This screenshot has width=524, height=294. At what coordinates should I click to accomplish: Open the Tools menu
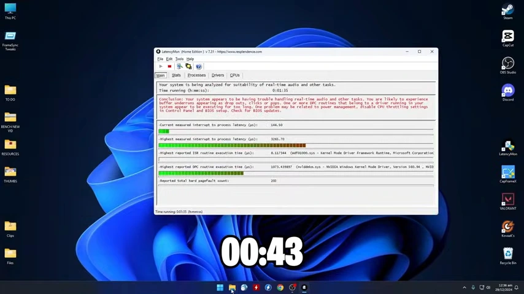click(x=179, y=59)
